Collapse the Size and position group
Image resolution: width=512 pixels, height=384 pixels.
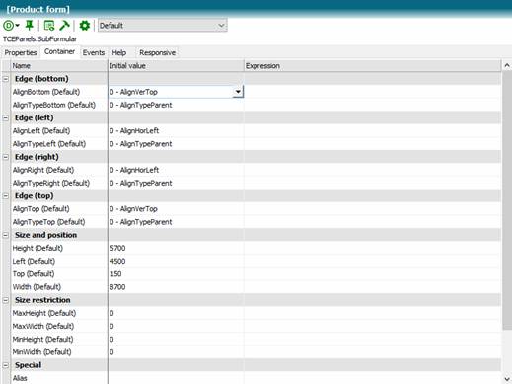[x=6, y=235]
